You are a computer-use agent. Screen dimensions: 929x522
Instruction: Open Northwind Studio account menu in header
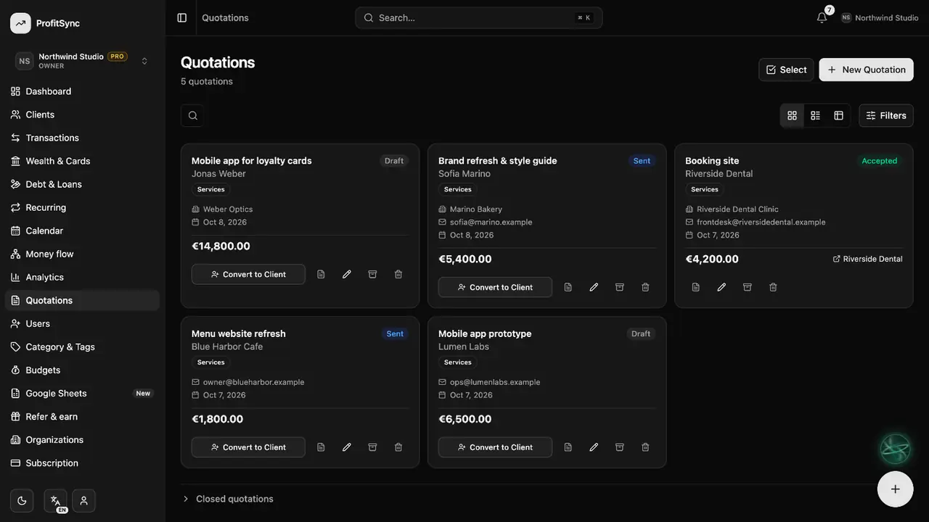pyautogui.click(x=880, y=17)
